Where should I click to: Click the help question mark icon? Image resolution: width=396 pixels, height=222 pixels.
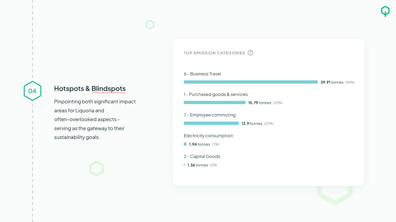click(x=251, y=53)
